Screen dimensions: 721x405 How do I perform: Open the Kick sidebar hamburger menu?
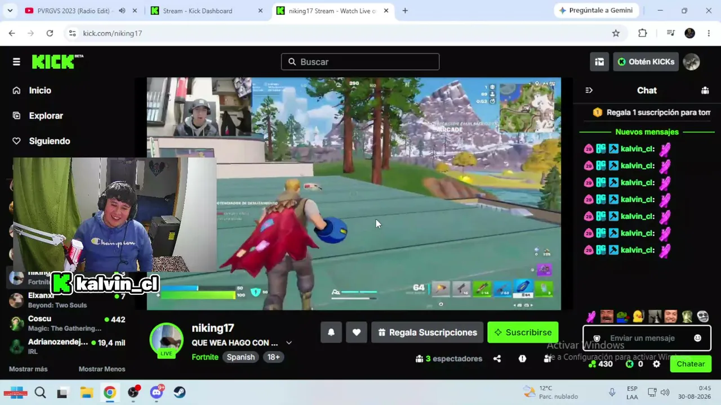click(16, 62)
